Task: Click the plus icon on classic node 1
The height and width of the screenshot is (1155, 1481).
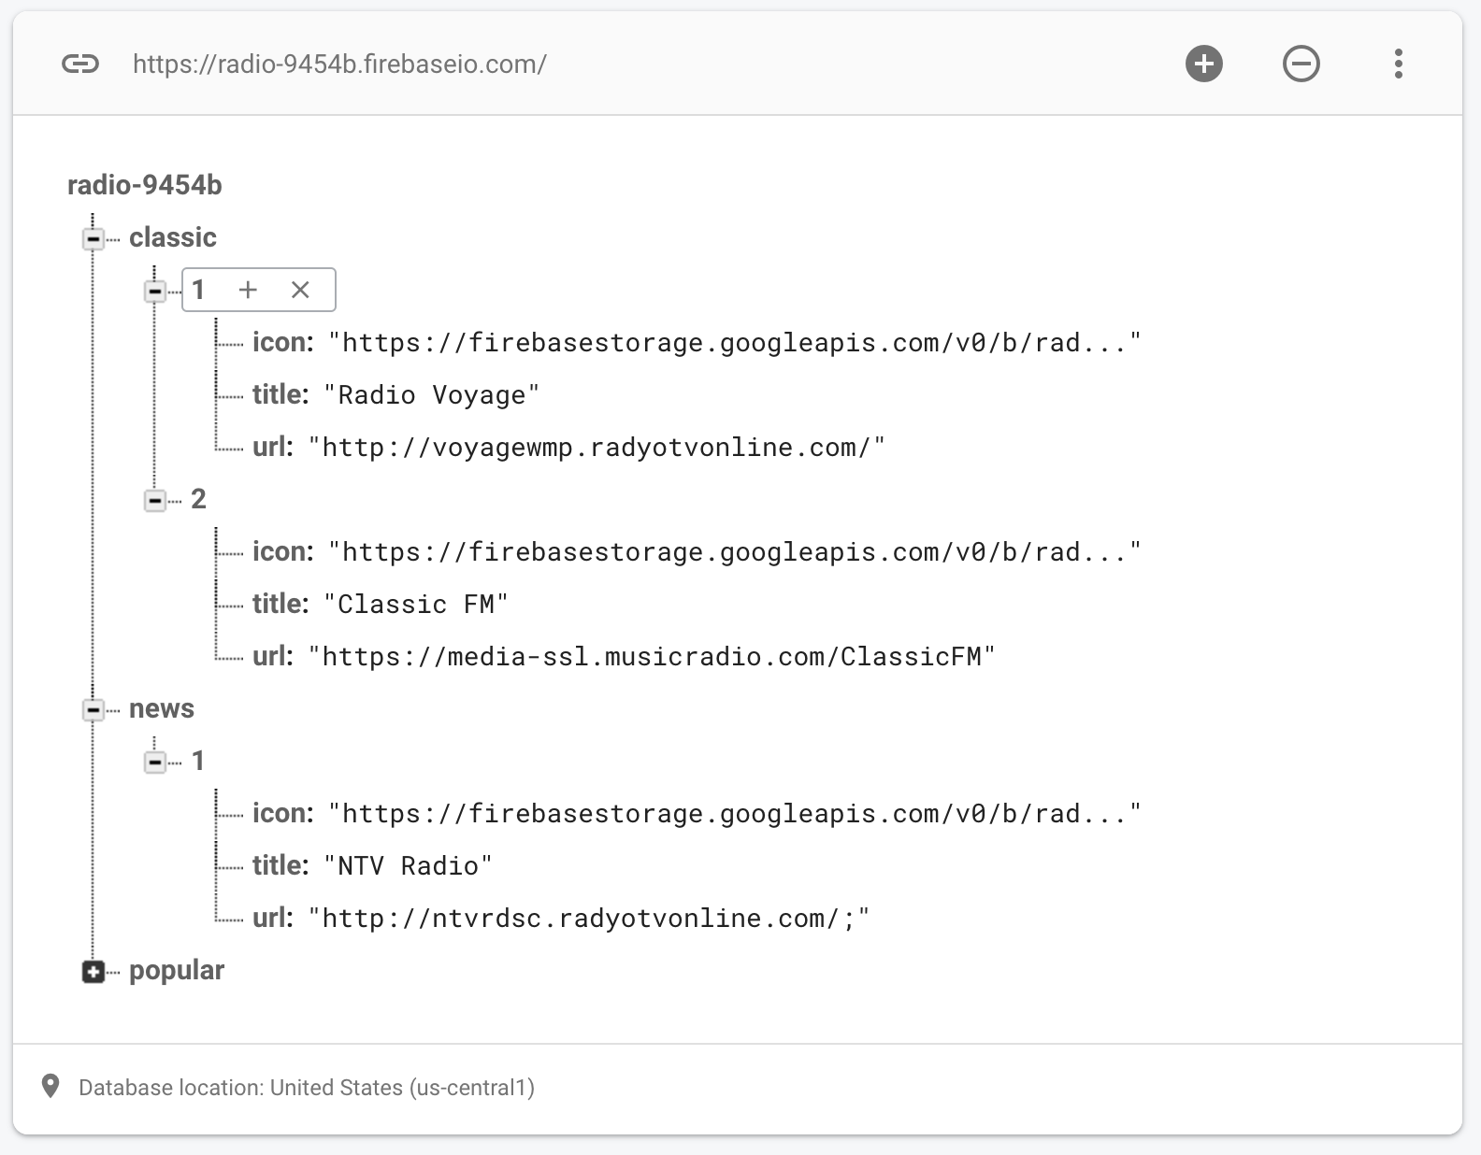Action: point(248,290)
